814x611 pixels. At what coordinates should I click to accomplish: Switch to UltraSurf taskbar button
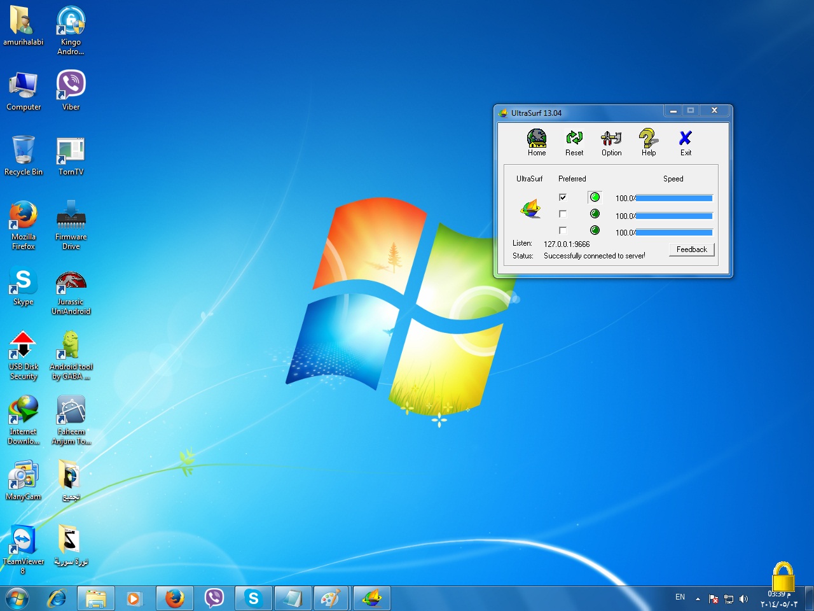(x=372, y=598)
